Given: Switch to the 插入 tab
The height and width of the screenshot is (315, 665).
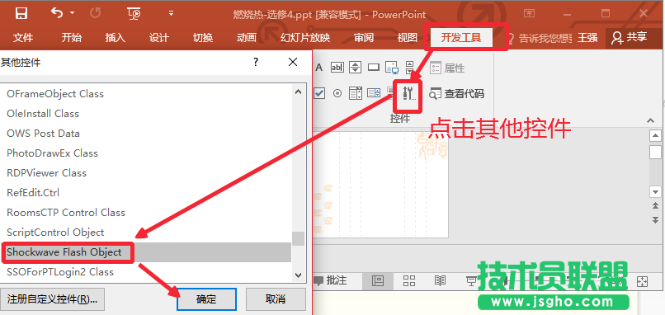Looking at the screenshot, I should coord(115,37).
